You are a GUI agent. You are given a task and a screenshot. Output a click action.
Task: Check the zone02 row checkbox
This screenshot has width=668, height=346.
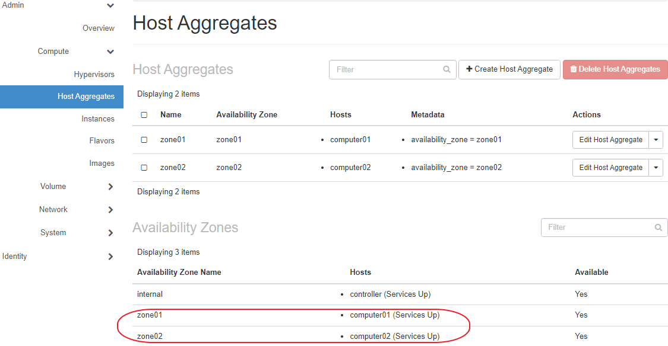click(x=144, y=168)
